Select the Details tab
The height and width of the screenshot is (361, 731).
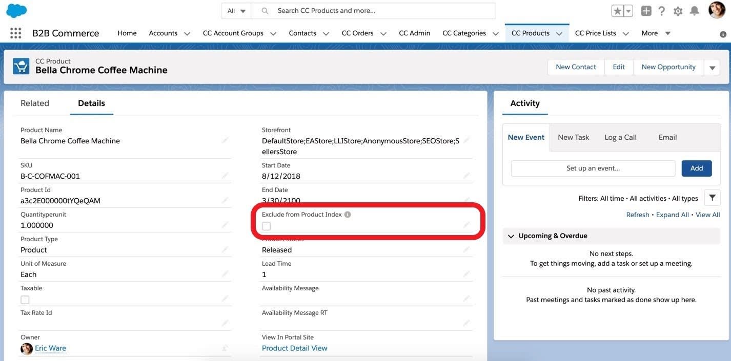pos(91,103)
